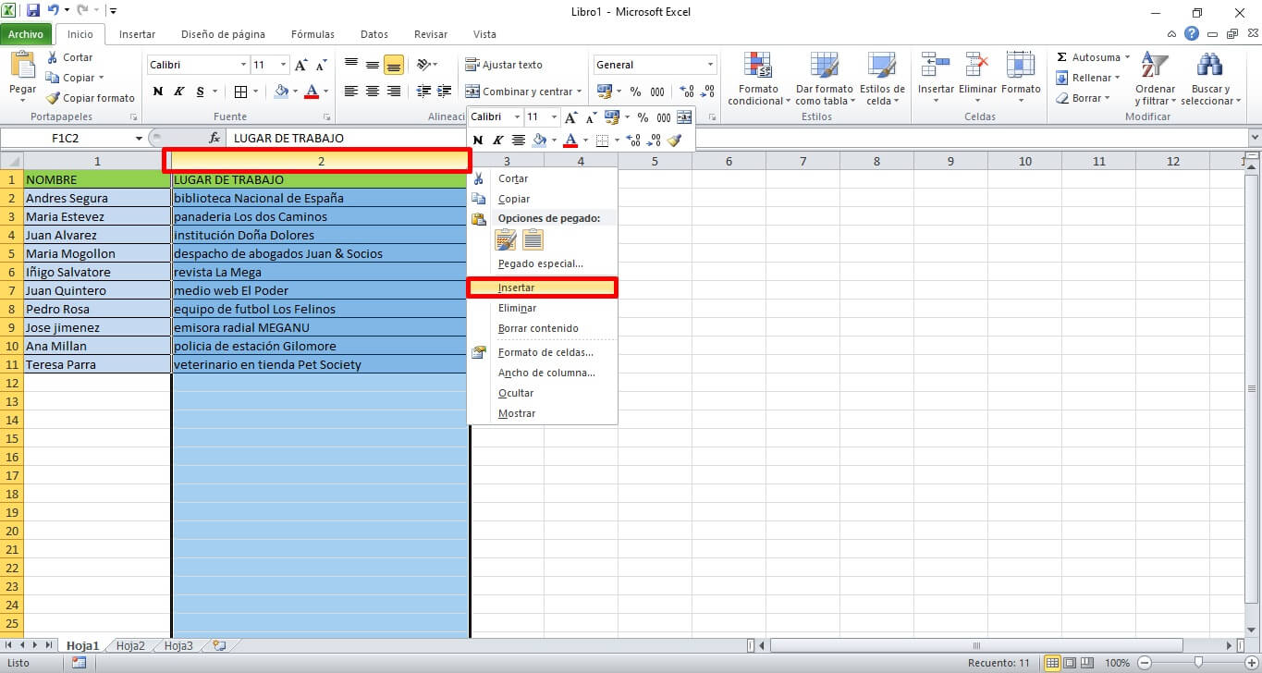Click the Estilos de celda icon
The height and width of the screenshot is (673, 1262).
pyautogui.click(x=881, y=66)
